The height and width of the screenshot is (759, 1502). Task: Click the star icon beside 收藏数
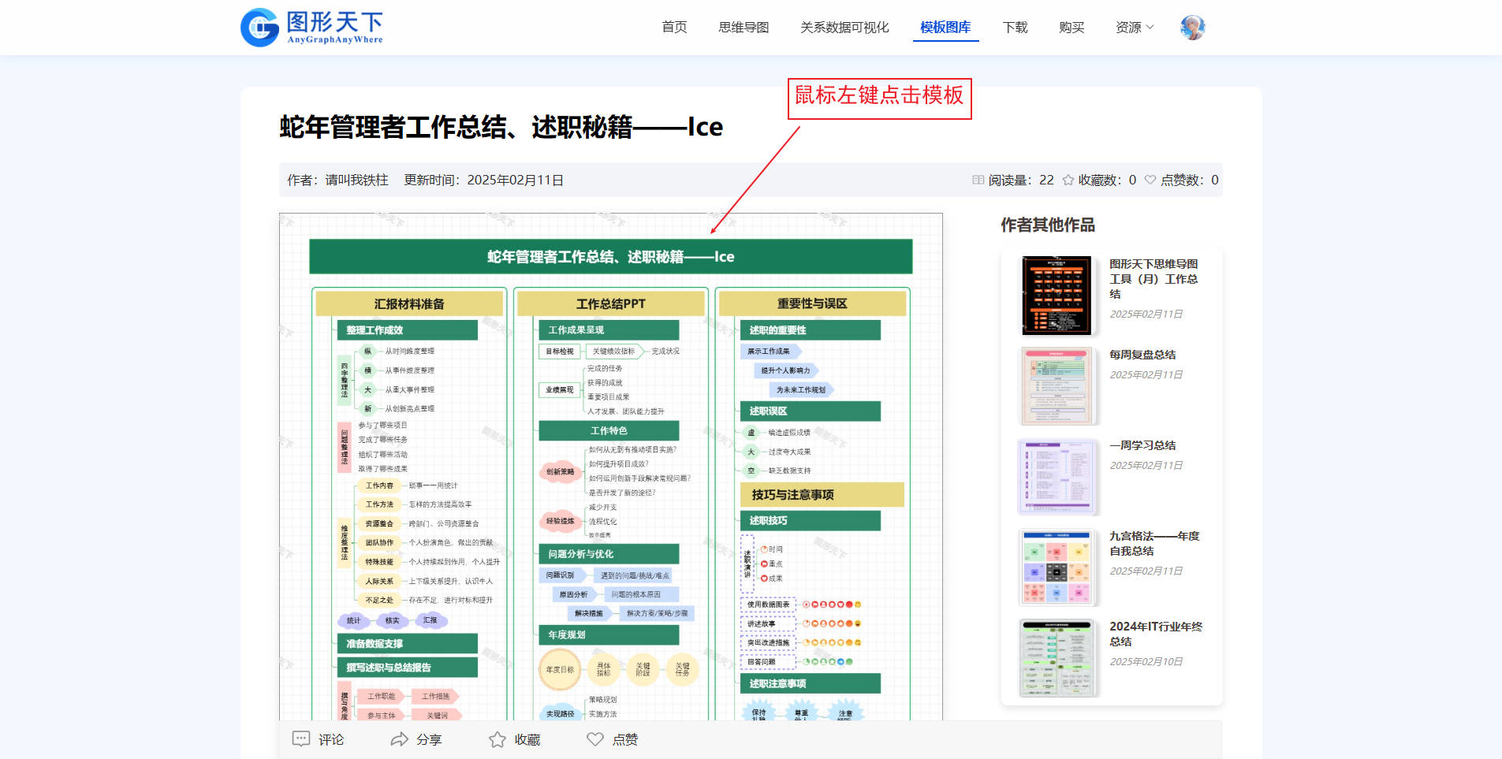coord(1068,180)
